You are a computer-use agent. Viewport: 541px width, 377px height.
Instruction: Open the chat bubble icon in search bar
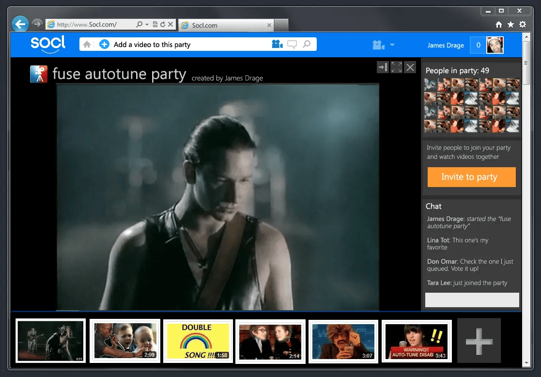tap(292, 45)
